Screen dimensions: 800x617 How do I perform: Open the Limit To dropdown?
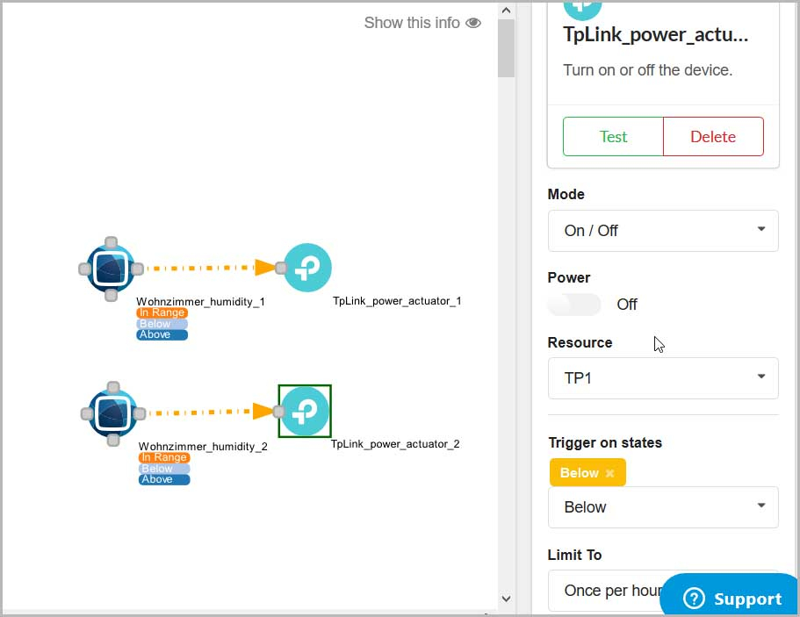tap(663, 591)
